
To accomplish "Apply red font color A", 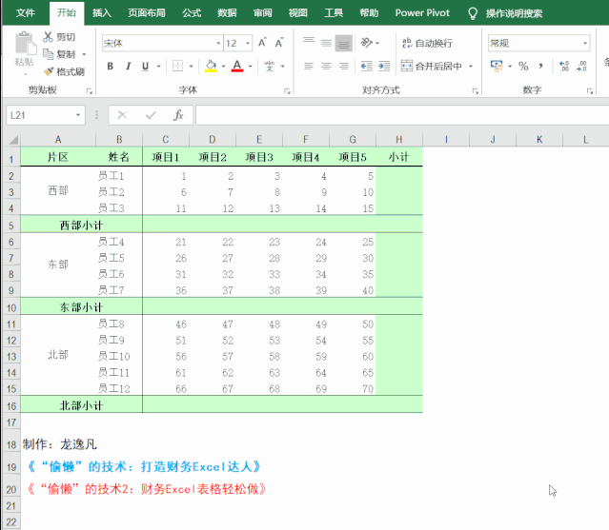I will [x=237, y=67].
